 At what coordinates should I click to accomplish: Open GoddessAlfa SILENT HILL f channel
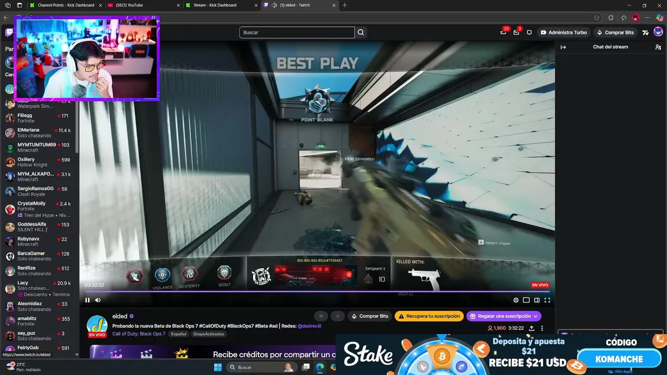[40, 227]
